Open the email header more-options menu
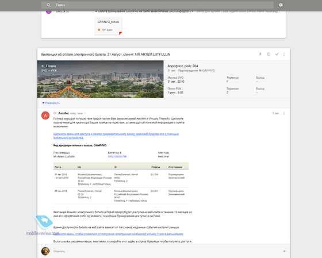The width and height of the screenshot is (322, 258). click(x=284, y=54)
